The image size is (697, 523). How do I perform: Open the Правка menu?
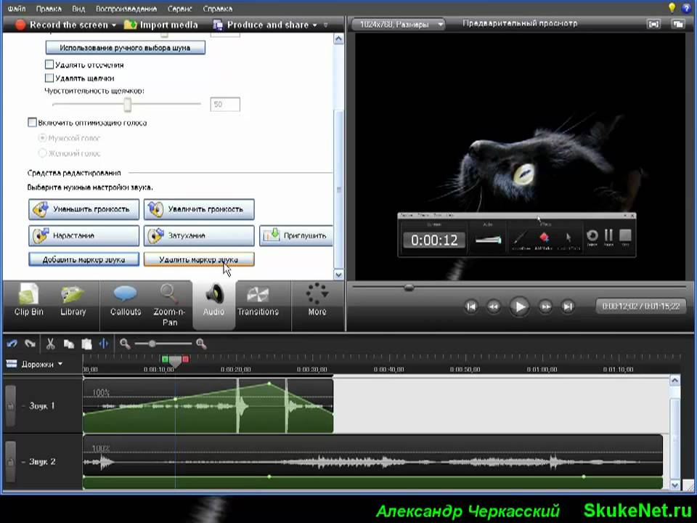(x=49, y=9)
